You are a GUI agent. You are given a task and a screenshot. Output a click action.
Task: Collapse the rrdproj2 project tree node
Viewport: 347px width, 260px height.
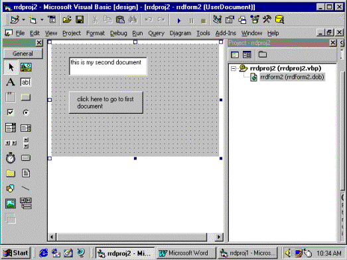(234, 68)
